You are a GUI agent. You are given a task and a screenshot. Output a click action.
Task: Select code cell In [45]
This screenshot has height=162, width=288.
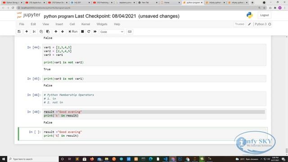tap(154, 79)
